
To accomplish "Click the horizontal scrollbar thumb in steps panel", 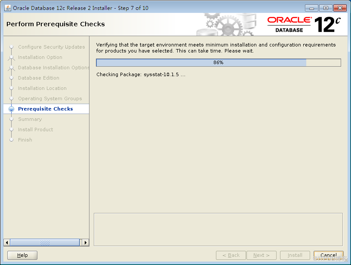I will pos(45,243).
